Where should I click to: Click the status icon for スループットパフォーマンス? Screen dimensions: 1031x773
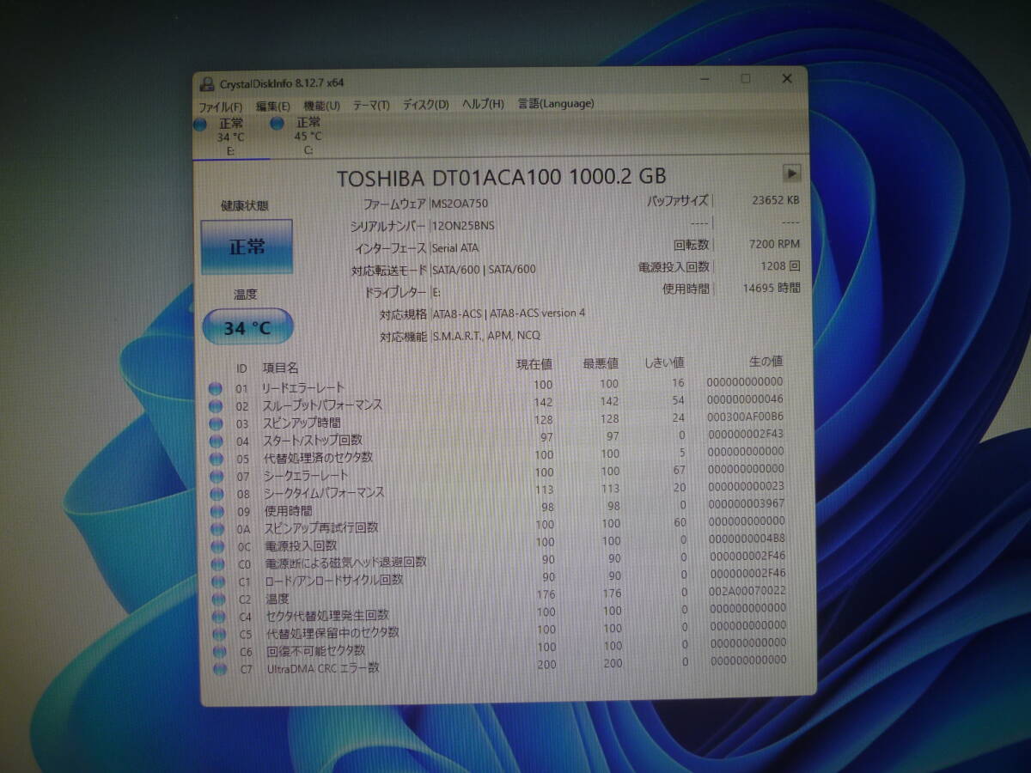coord(216,405)
